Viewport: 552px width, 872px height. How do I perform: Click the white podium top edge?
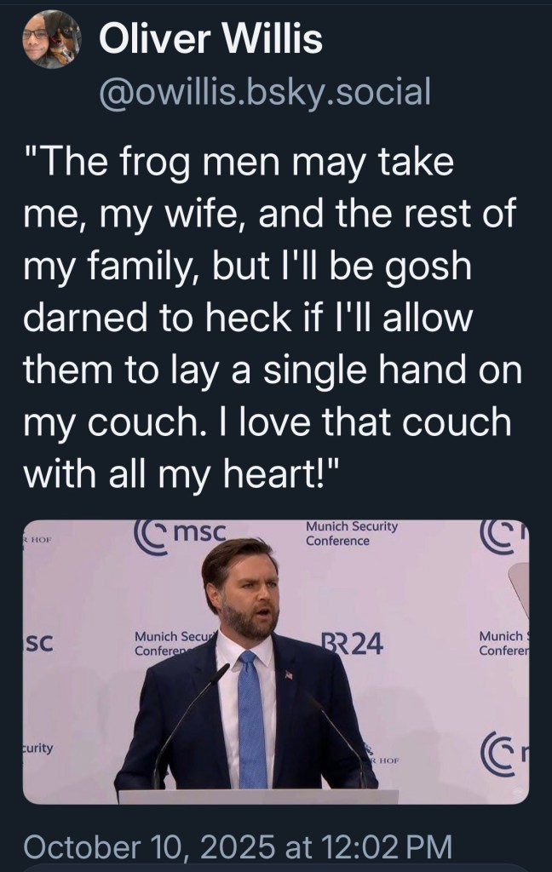coord(257,796)
